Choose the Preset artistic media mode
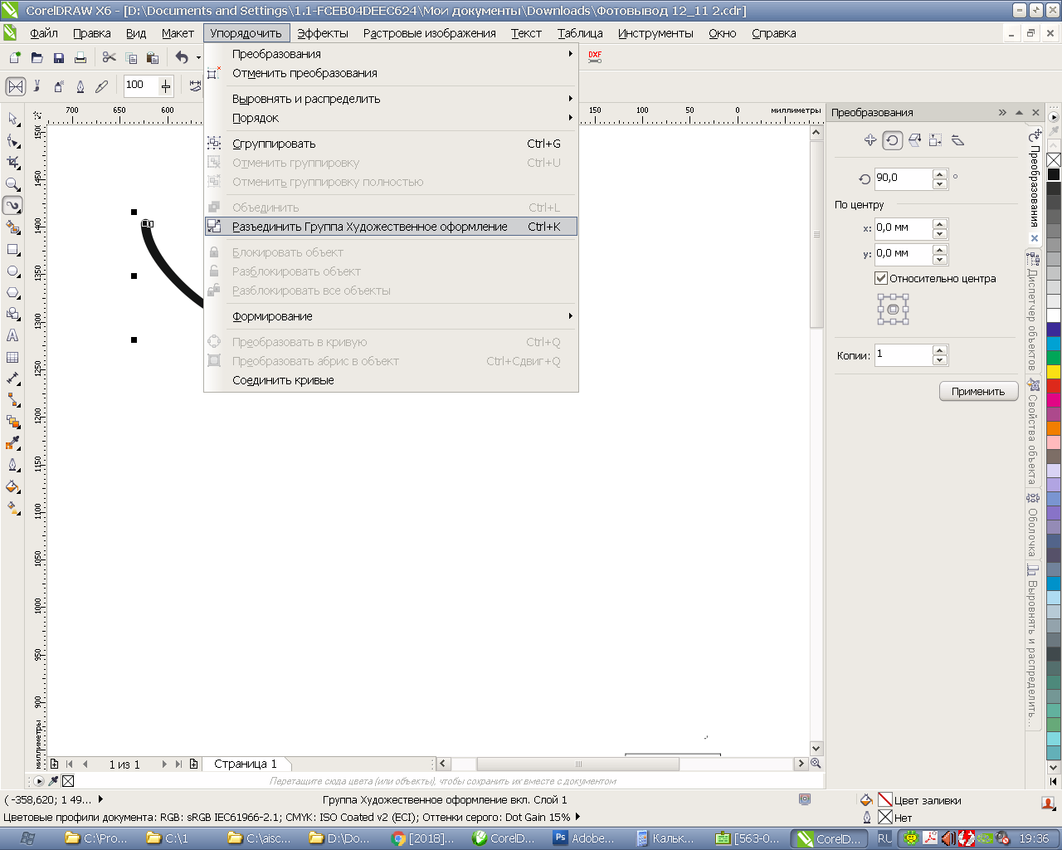Screen dimensions: 1062x850 click(16, 85)
